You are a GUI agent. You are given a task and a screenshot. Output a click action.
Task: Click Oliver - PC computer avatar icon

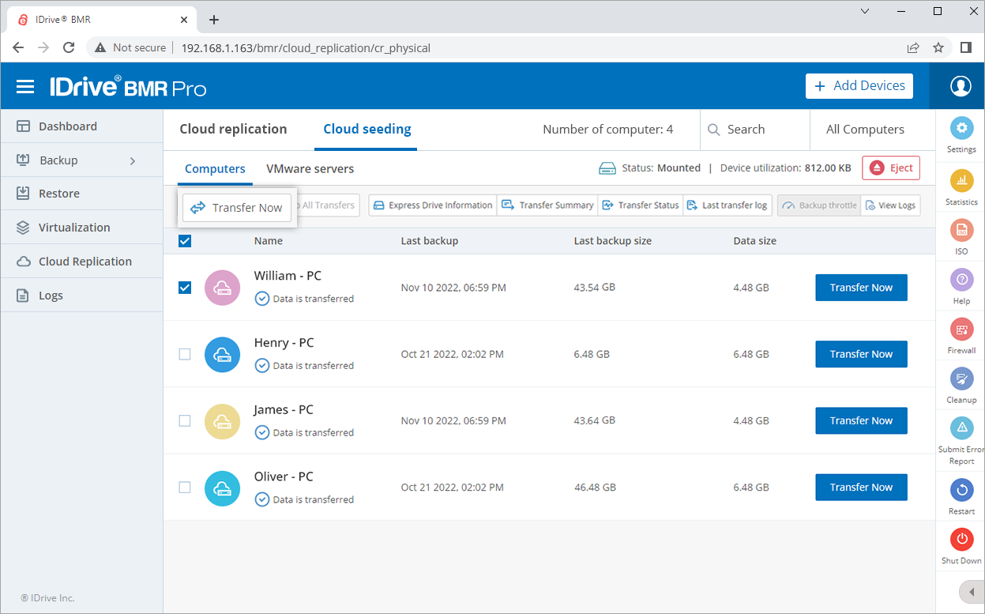click(222, 488)
